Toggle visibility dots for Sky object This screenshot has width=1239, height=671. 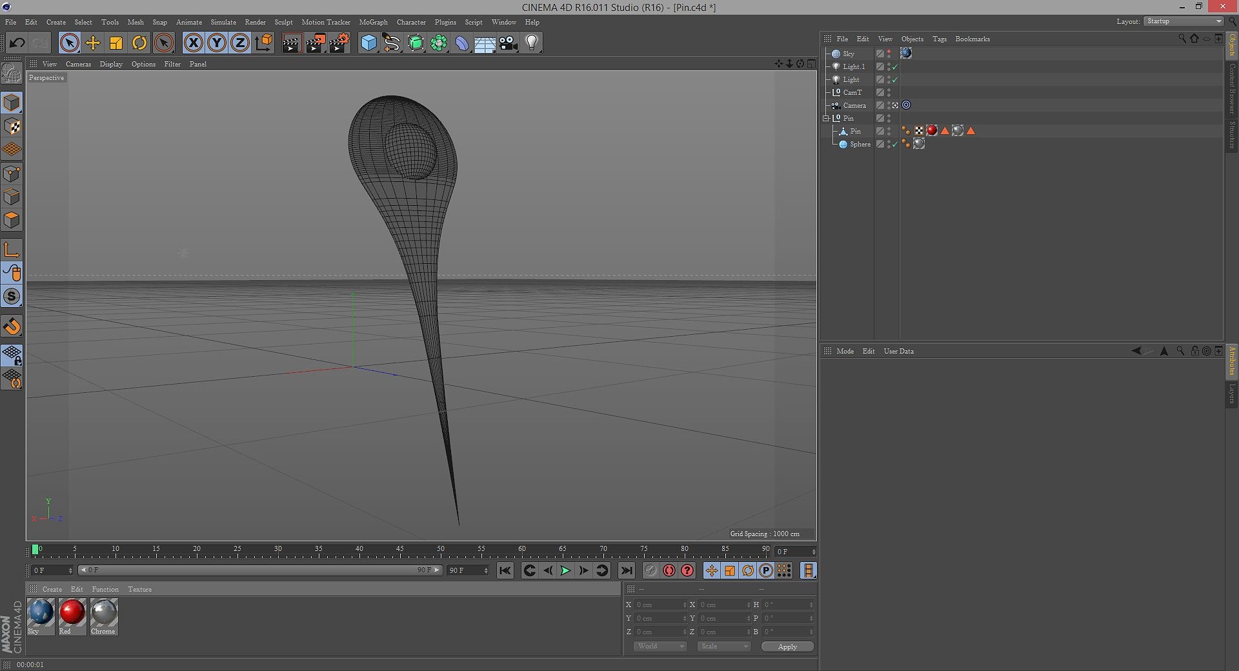coord(889,54)
